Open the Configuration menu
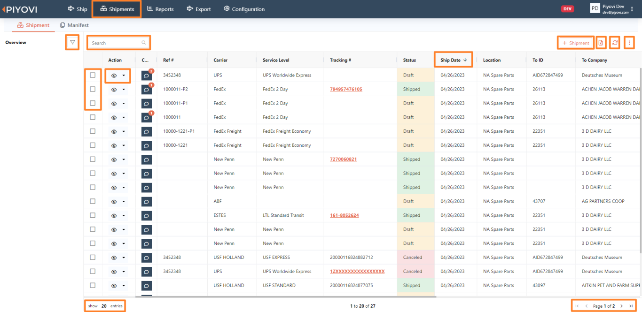The image size is (642, 312). [244, 9]
